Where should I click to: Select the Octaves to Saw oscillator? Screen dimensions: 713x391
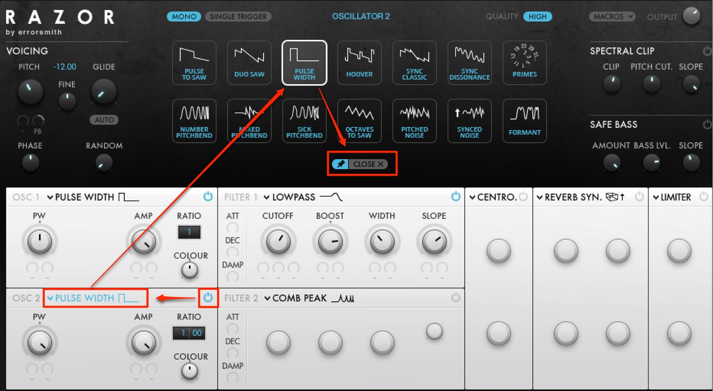(359, 121)
